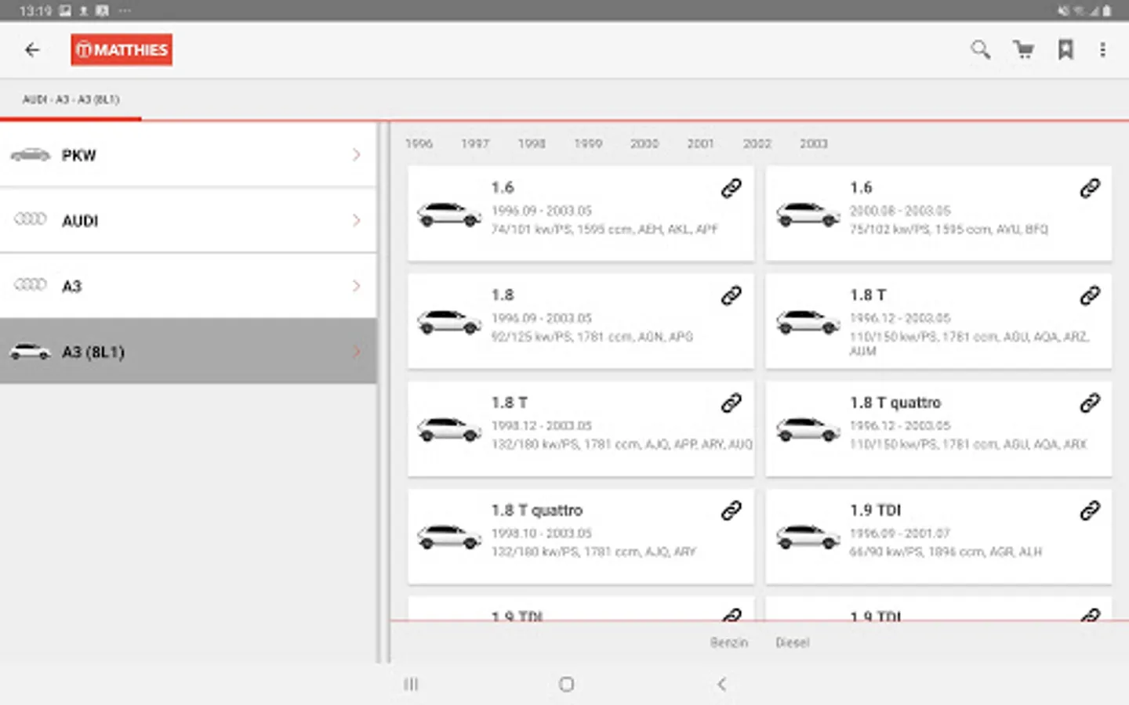Screen dimensions: 1129x705
Task: Filter by year 1996
Action: click(x=419, y=144)
